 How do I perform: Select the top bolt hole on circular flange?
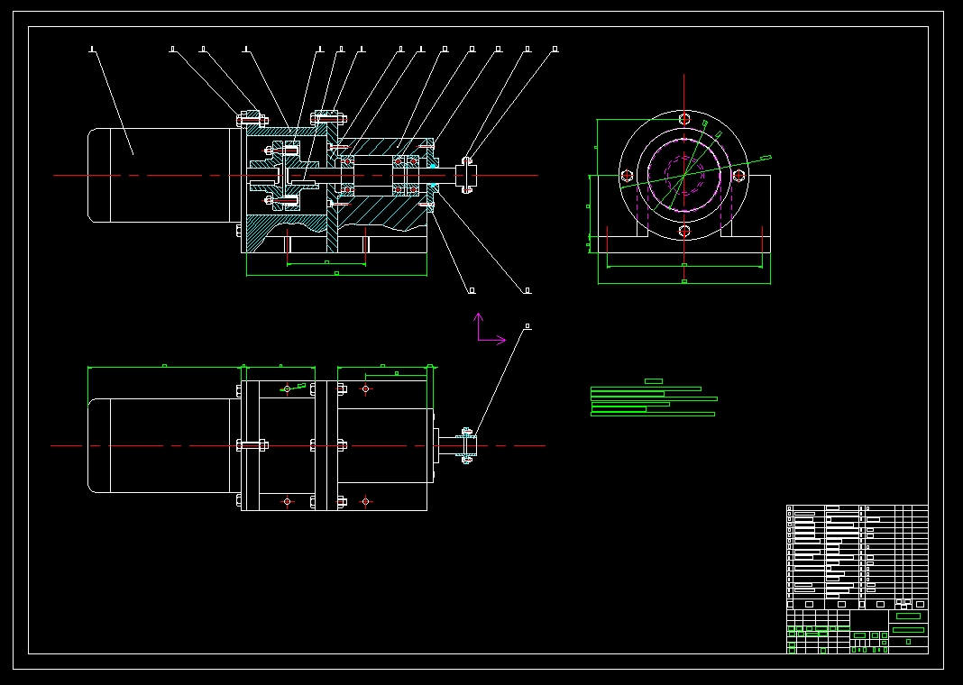point(684,119)
